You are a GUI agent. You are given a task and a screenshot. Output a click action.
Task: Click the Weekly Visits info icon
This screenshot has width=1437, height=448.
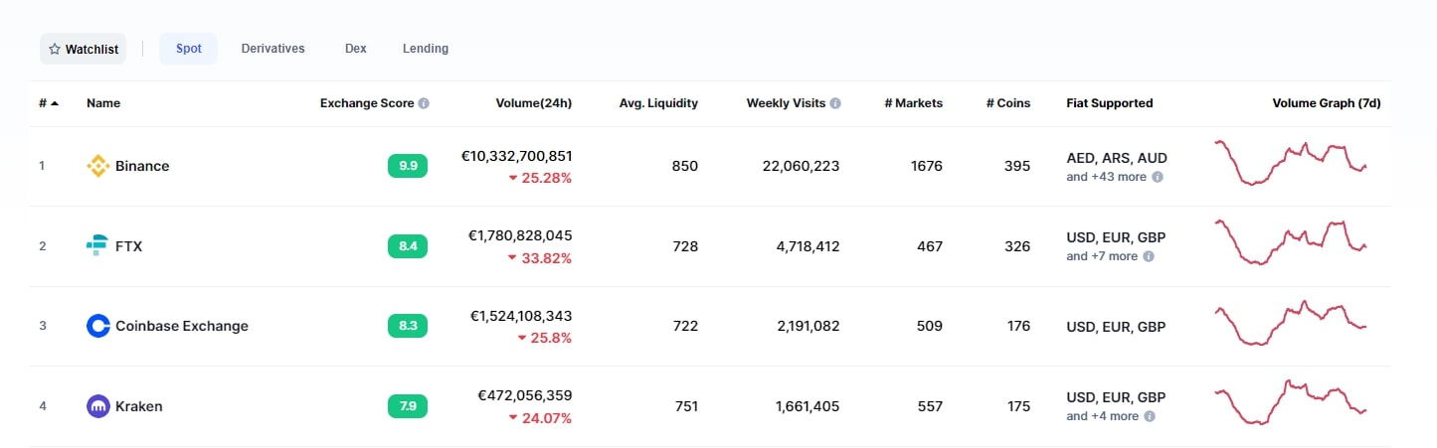click(835, 103)
